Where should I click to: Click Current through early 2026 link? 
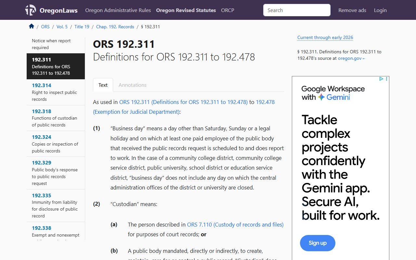(x=325, y=37)
